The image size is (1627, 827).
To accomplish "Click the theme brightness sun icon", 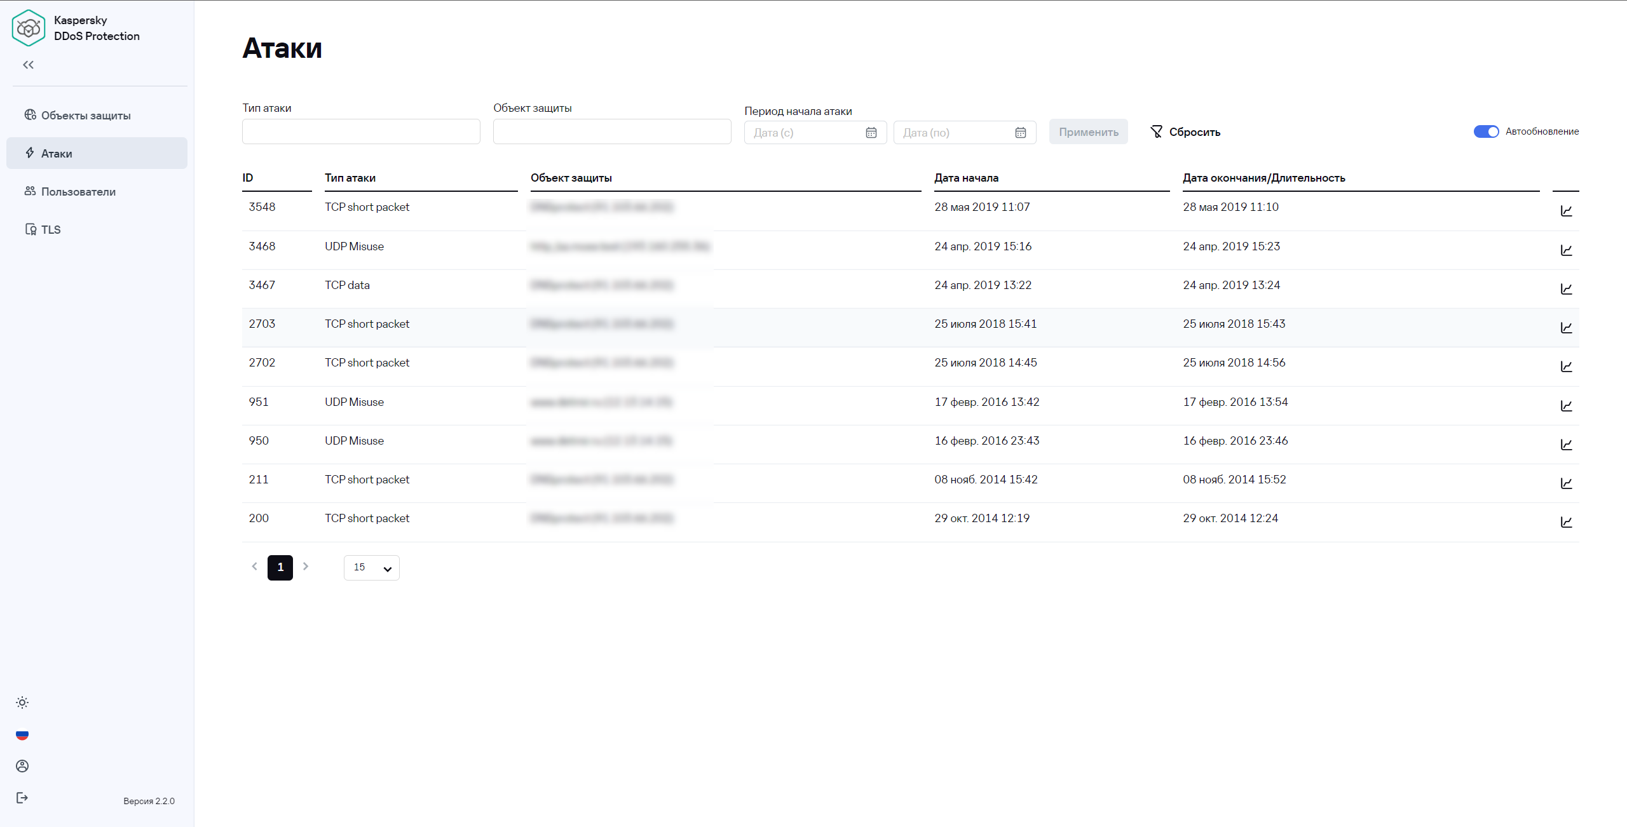I will click(x=22, y=703).
